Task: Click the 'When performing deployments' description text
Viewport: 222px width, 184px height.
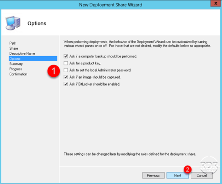Action: [x=137, y=44]
